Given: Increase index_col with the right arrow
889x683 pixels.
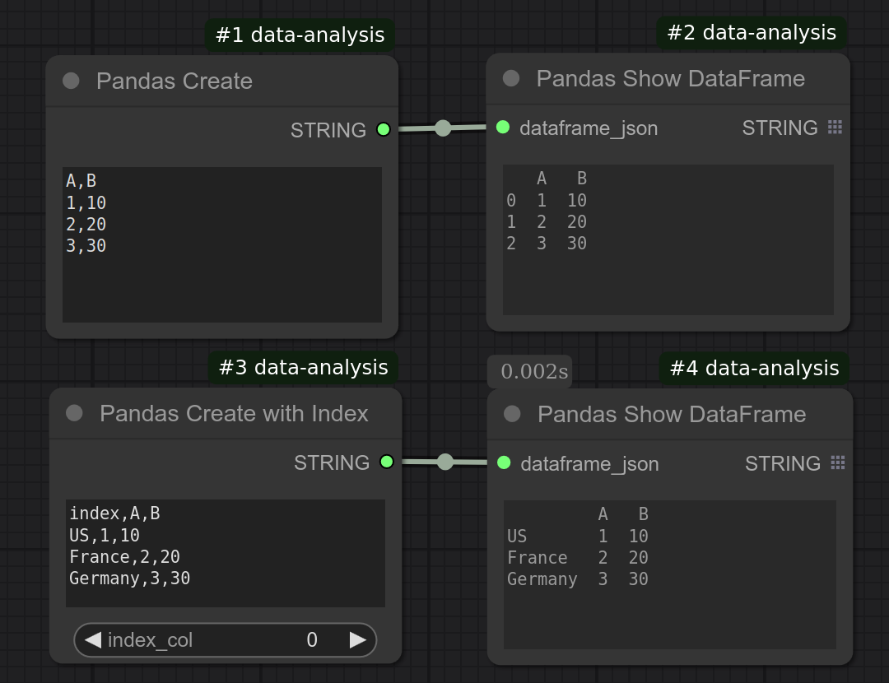Looking at the screenshot, I should point(358,640).
